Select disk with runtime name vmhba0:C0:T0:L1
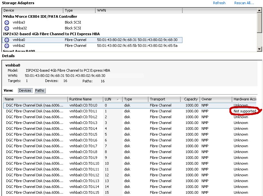Image resolution: width=263 pixels, height=196 pixels. click(130, 111)
